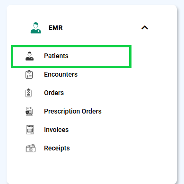Viewport: 184px width, 184px height.
Task: Click the Receipts cash icon
Action: [x=31, y=148]
